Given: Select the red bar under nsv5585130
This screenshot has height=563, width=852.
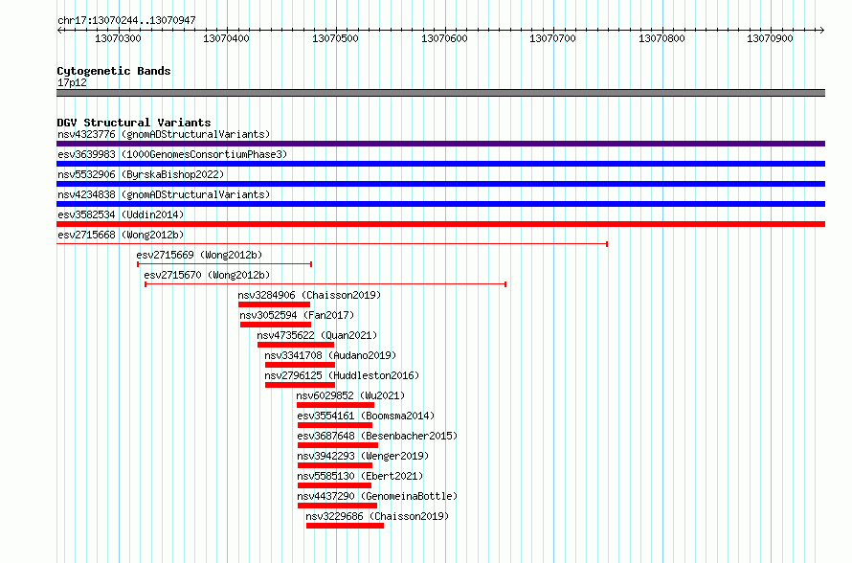Looking at the screenshot, I should click(335, 485).
